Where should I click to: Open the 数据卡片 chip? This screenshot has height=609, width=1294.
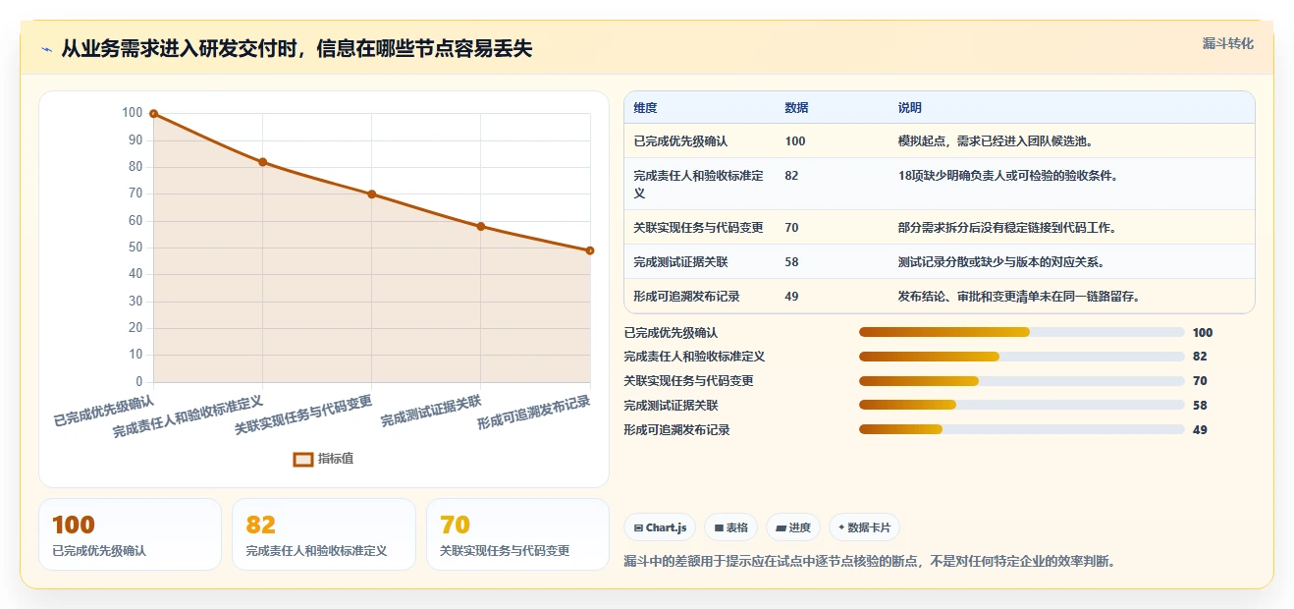[865, 527]
